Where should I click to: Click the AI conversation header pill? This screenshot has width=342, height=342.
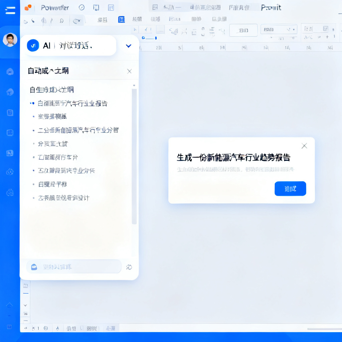point(70,45)
